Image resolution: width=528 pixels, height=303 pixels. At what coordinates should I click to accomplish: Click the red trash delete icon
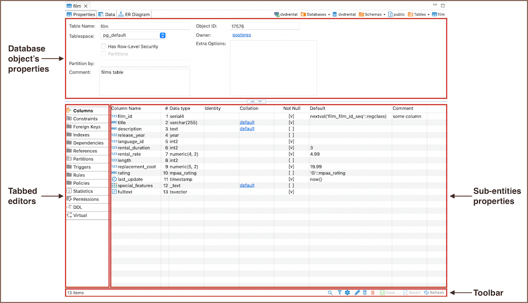coord(373,292)
